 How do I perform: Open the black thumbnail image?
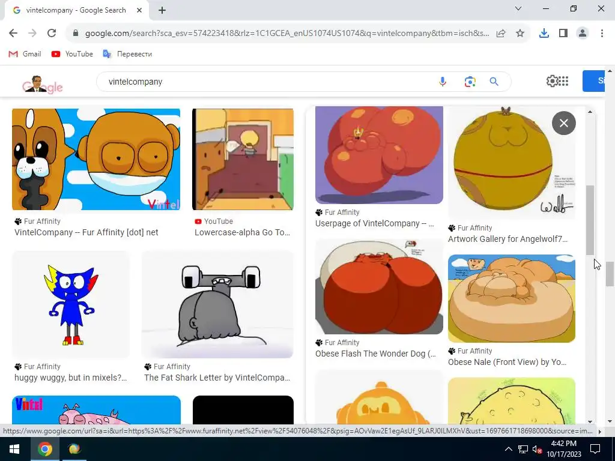click(243, 409)
